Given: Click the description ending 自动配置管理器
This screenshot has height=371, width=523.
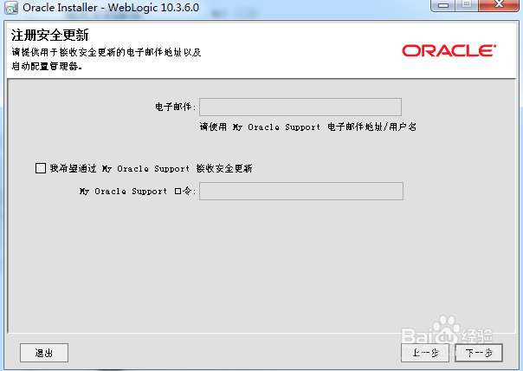Looking at the screenshot, I should (106, 59).
